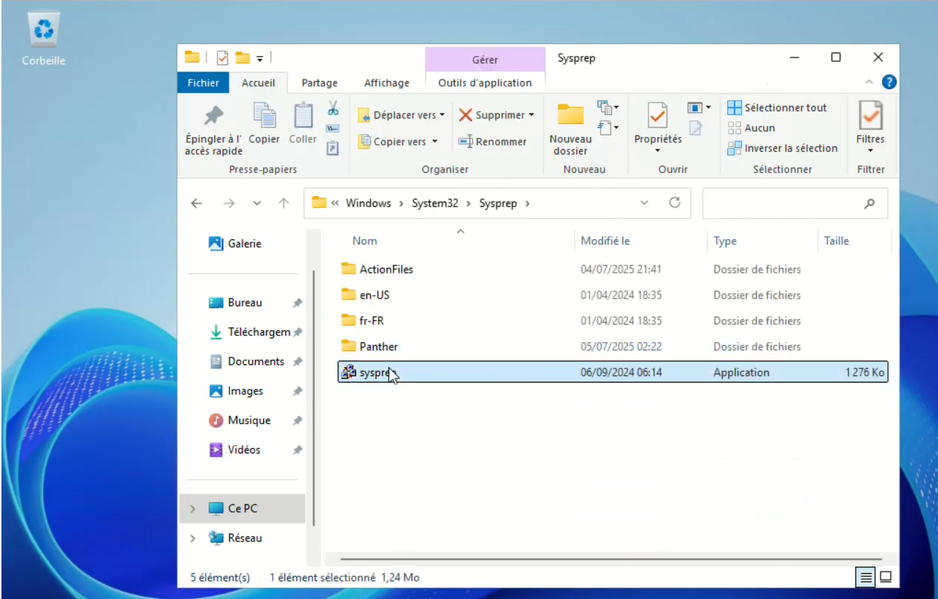
Task: Refresh the current folder view
Action: coord(674,203)
